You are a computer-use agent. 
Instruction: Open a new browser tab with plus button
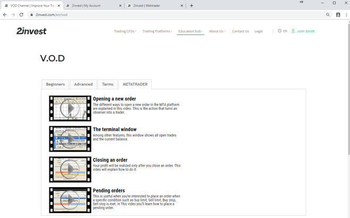coord(191,6)
